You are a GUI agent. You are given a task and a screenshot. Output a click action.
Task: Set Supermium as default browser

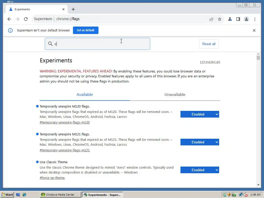pyautogui.click(x=86, y=30)
